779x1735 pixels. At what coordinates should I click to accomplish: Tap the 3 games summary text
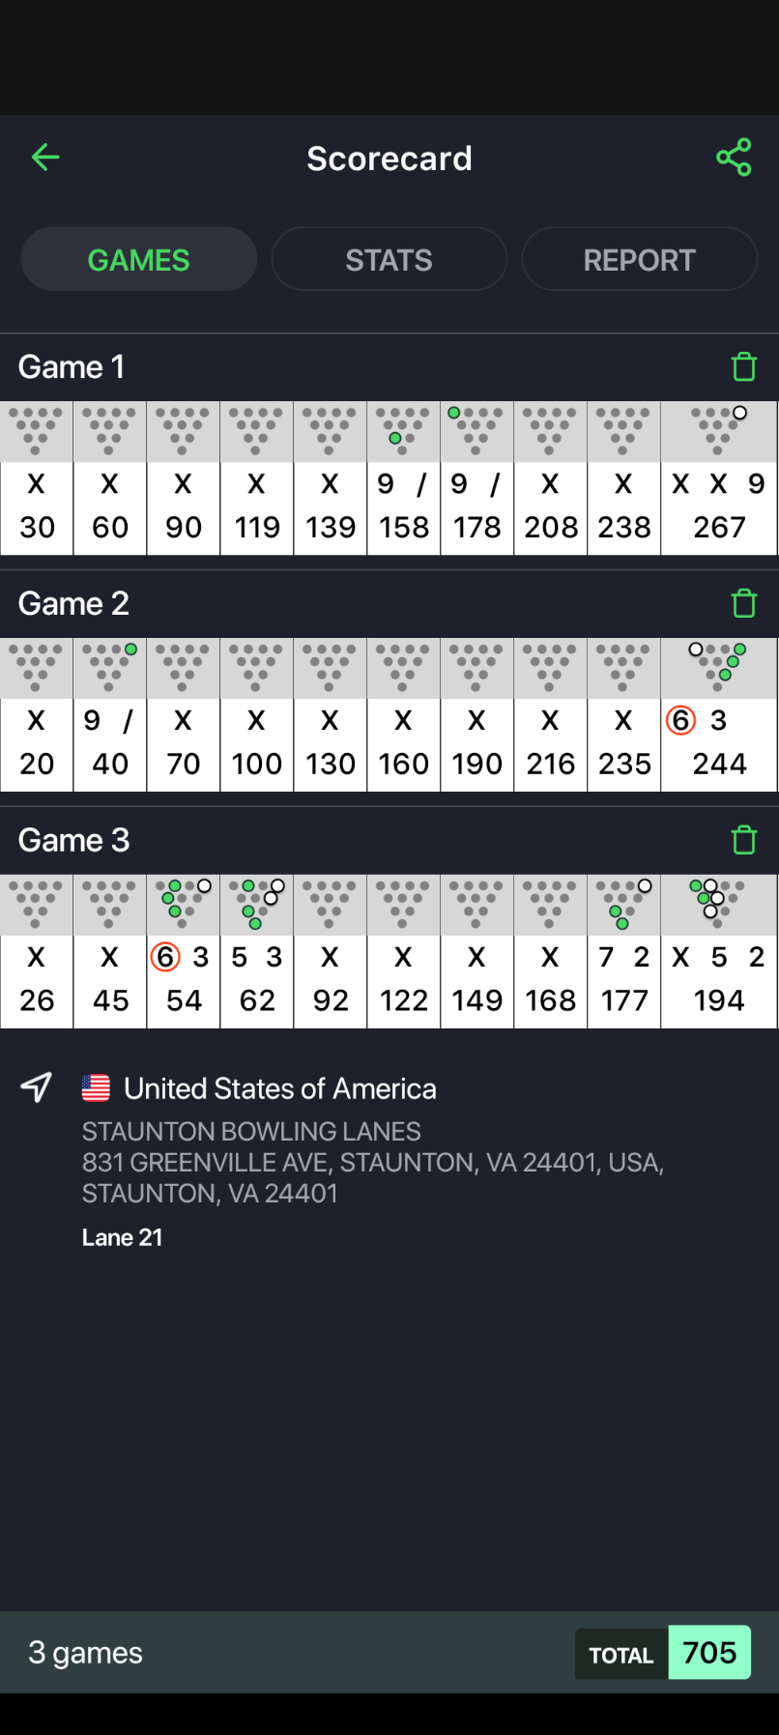[x=86, y=1653]
